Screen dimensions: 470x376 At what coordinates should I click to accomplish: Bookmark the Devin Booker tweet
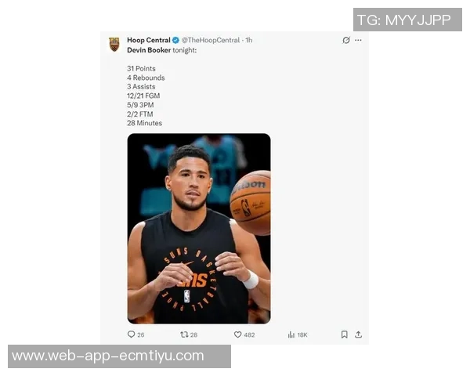pyautogui.click(x=345, y=334)
